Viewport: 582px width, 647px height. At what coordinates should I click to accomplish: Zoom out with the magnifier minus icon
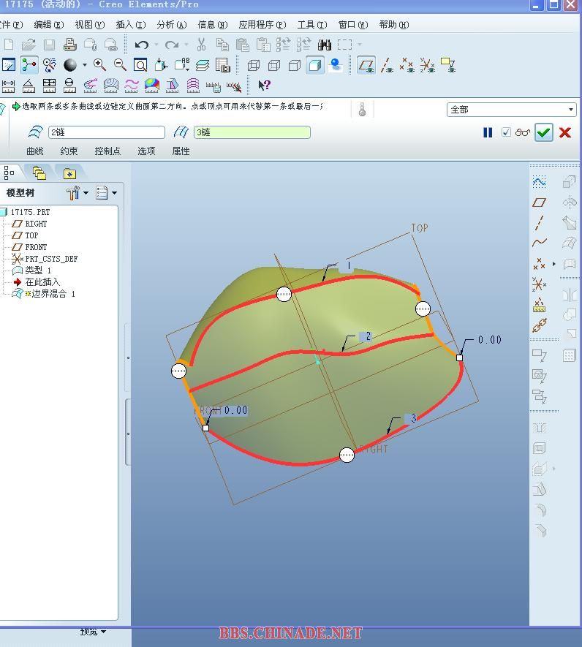point(120,65)
